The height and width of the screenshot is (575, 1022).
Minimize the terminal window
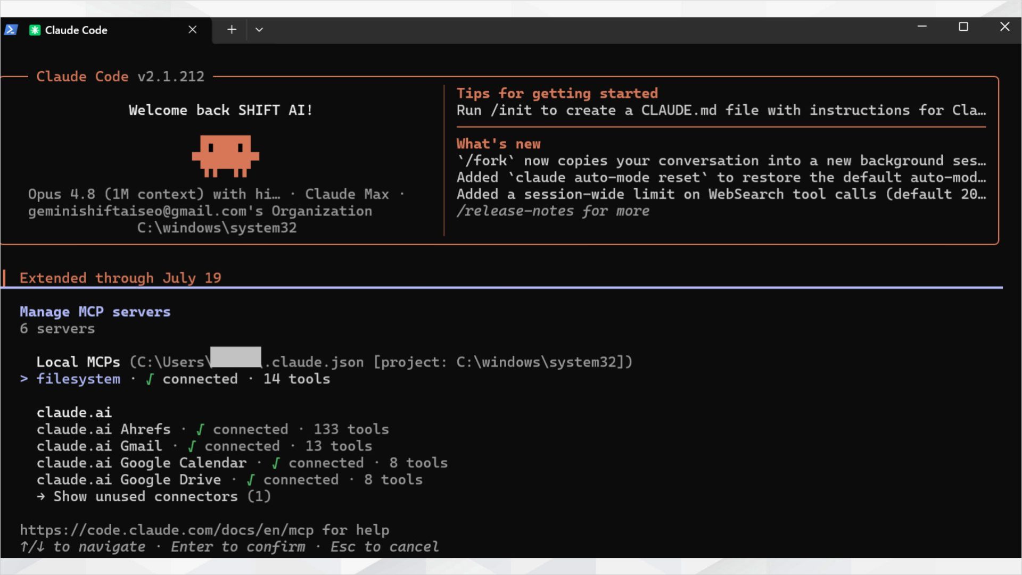(x=922, y=27)
